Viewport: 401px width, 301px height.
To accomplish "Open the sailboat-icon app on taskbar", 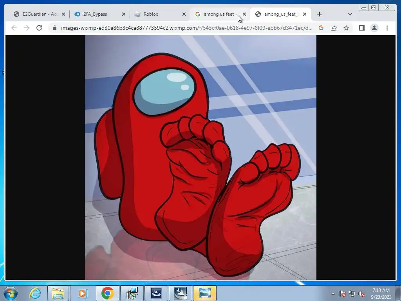I will point(181,293).
